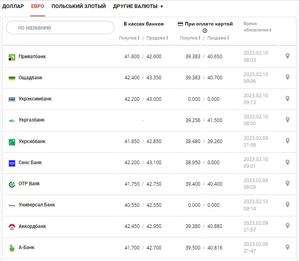Click the OTP Bank logo icon
Image resolution: width=299 pixels, height=261 pixels.
click(12, 184)
